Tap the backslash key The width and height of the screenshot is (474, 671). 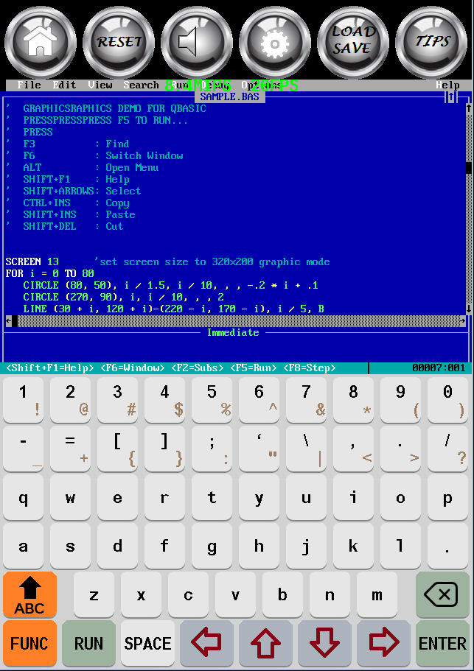[x=306, y=449]
